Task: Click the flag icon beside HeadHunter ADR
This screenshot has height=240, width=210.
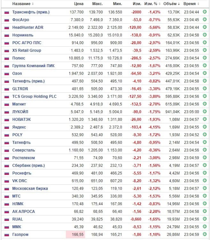Action: (x=7, y=27)
